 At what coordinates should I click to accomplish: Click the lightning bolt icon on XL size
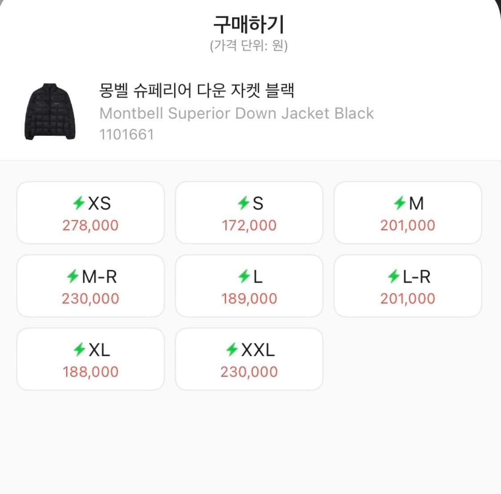coord(78,350)
